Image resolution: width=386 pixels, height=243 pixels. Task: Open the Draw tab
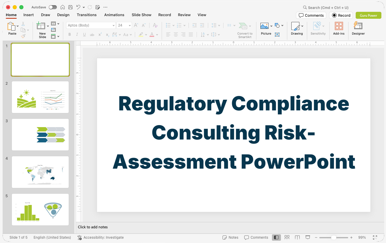46,15
